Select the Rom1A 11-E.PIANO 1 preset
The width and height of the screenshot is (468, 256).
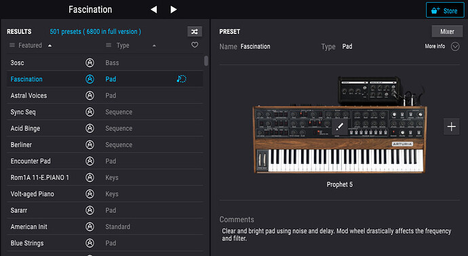click(x=104, y=177)
